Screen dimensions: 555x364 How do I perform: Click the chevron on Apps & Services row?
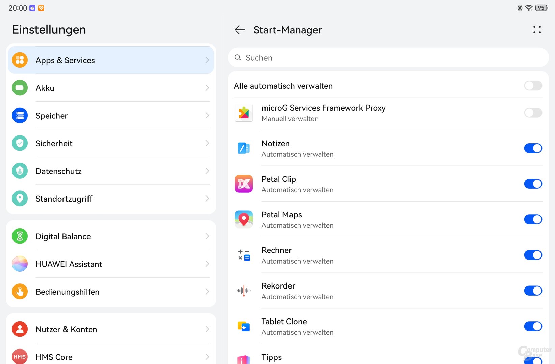(x=207, y=60)
